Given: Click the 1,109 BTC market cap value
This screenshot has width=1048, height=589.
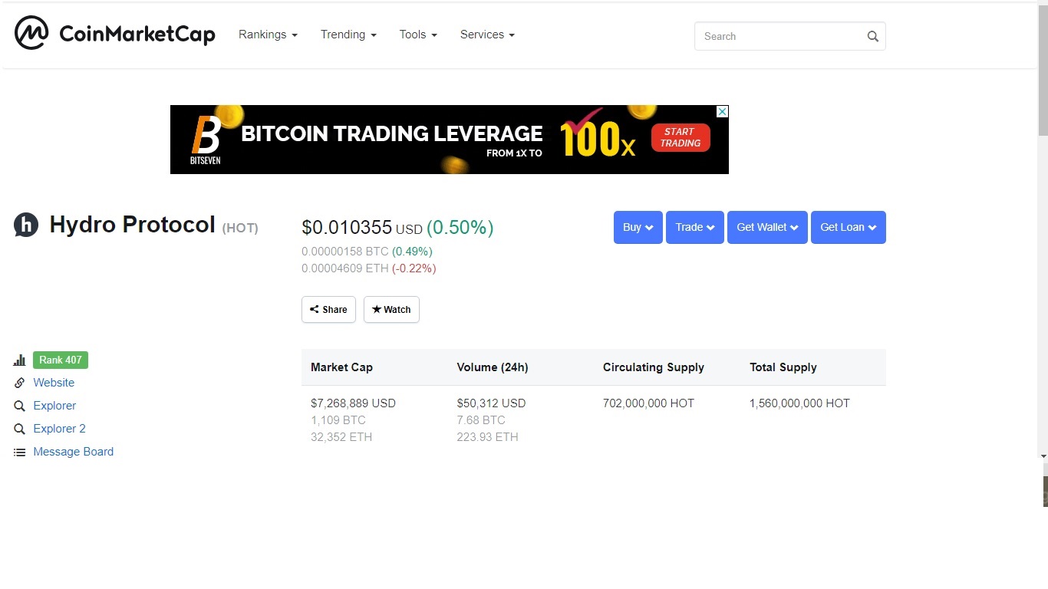Looking at the screenshot, I should 338,420.
